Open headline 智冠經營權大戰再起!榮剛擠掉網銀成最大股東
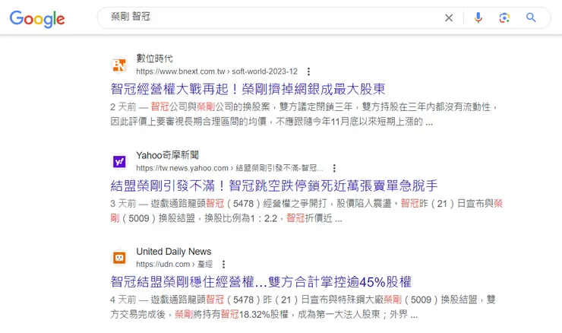The image size is (562, 333). [248, 89]
